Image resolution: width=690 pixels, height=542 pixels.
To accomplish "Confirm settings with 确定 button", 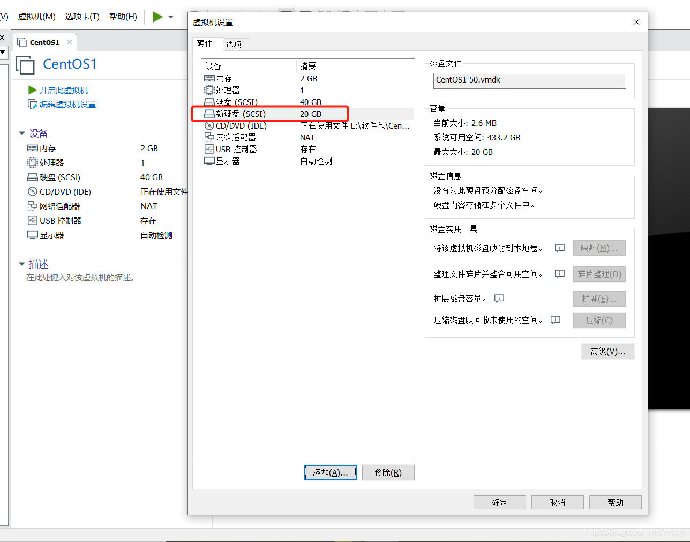I will [x=500, y=502].
